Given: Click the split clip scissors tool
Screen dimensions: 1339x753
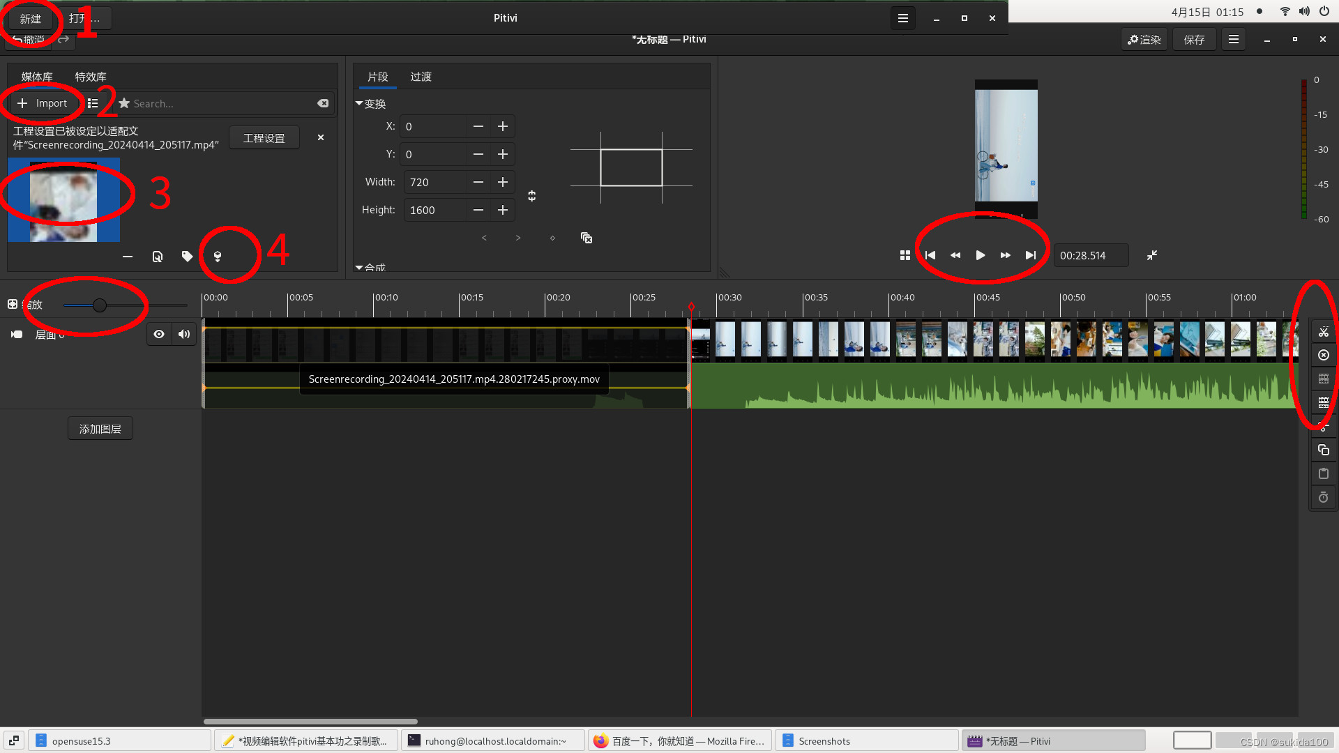Looking at the screenshot, I should tap(1323, 332).
